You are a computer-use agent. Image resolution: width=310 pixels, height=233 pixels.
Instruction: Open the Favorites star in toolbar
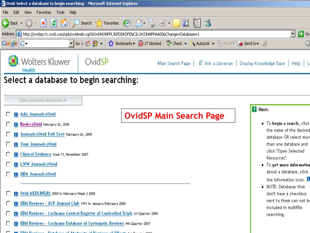99,23
